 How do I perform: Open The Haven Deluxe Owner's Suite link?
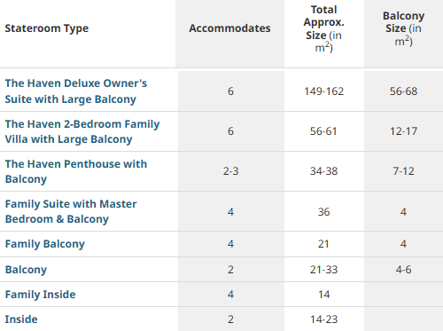76,91
